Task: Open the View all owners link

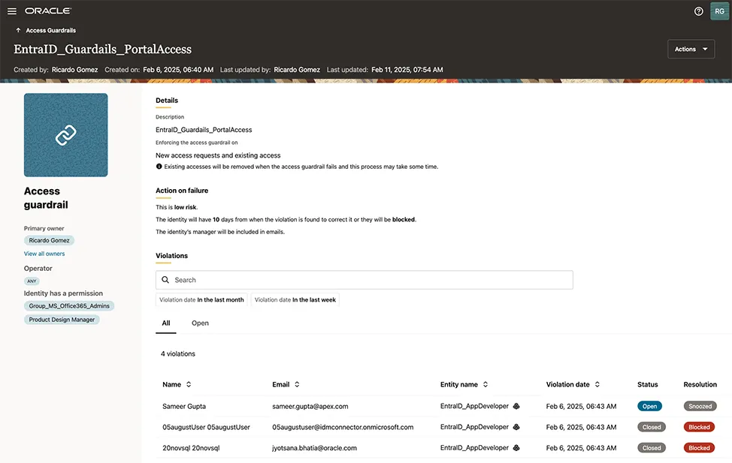Action: point(44,254)
